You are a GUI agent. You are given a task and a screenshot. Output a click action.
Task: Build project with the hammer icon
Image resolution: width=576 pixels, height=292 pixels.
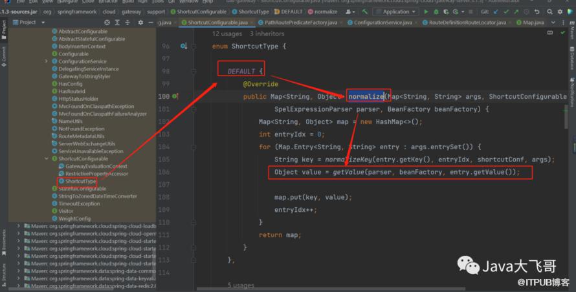(x=366, y=11)
